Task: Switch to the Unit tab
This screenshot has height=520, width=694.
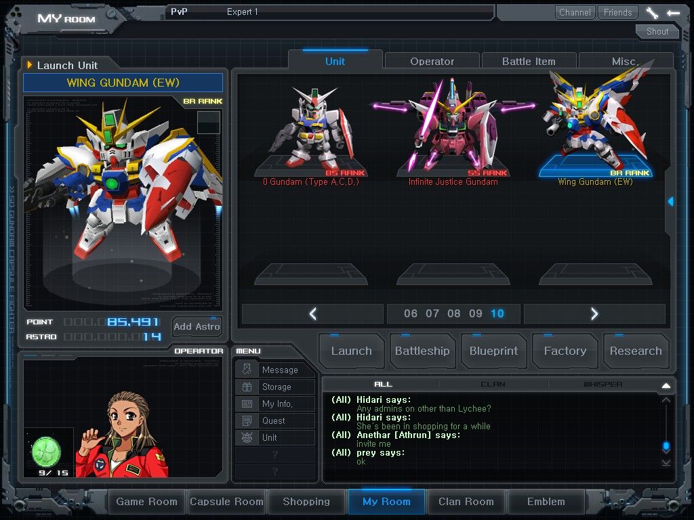Action: (335, 61)
